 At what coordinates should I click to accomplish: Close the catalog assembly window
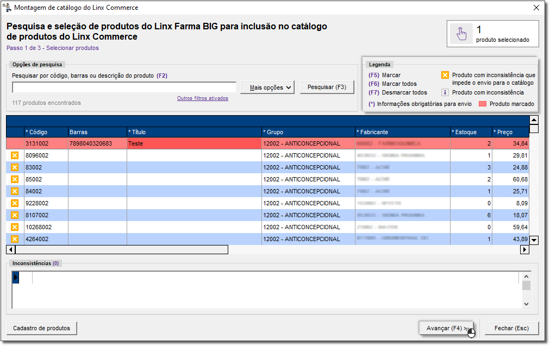pos(536,8)
